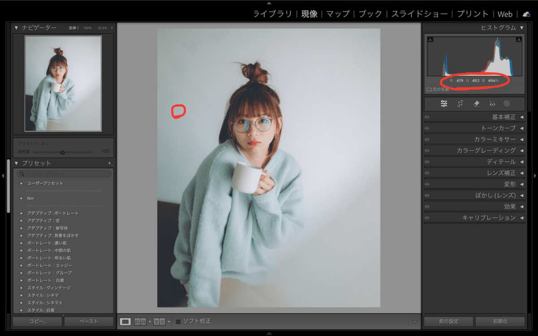The width and height of the screenshot is (538, 336).
Task: Select Before/After Y|Y view icon
Action: [x=159, y=321]
